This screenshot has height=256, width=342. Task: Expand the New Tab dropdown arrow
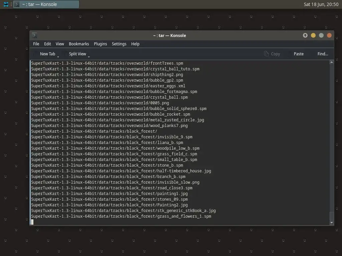[58, 57]
